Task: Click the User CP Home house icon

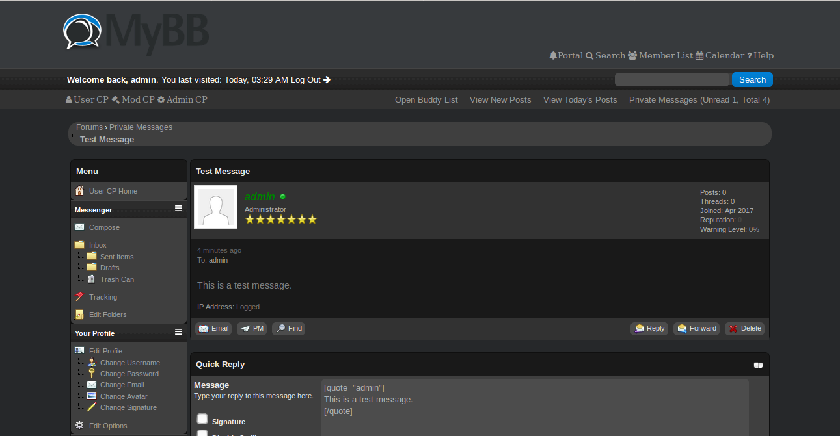Action: [79, 191]
